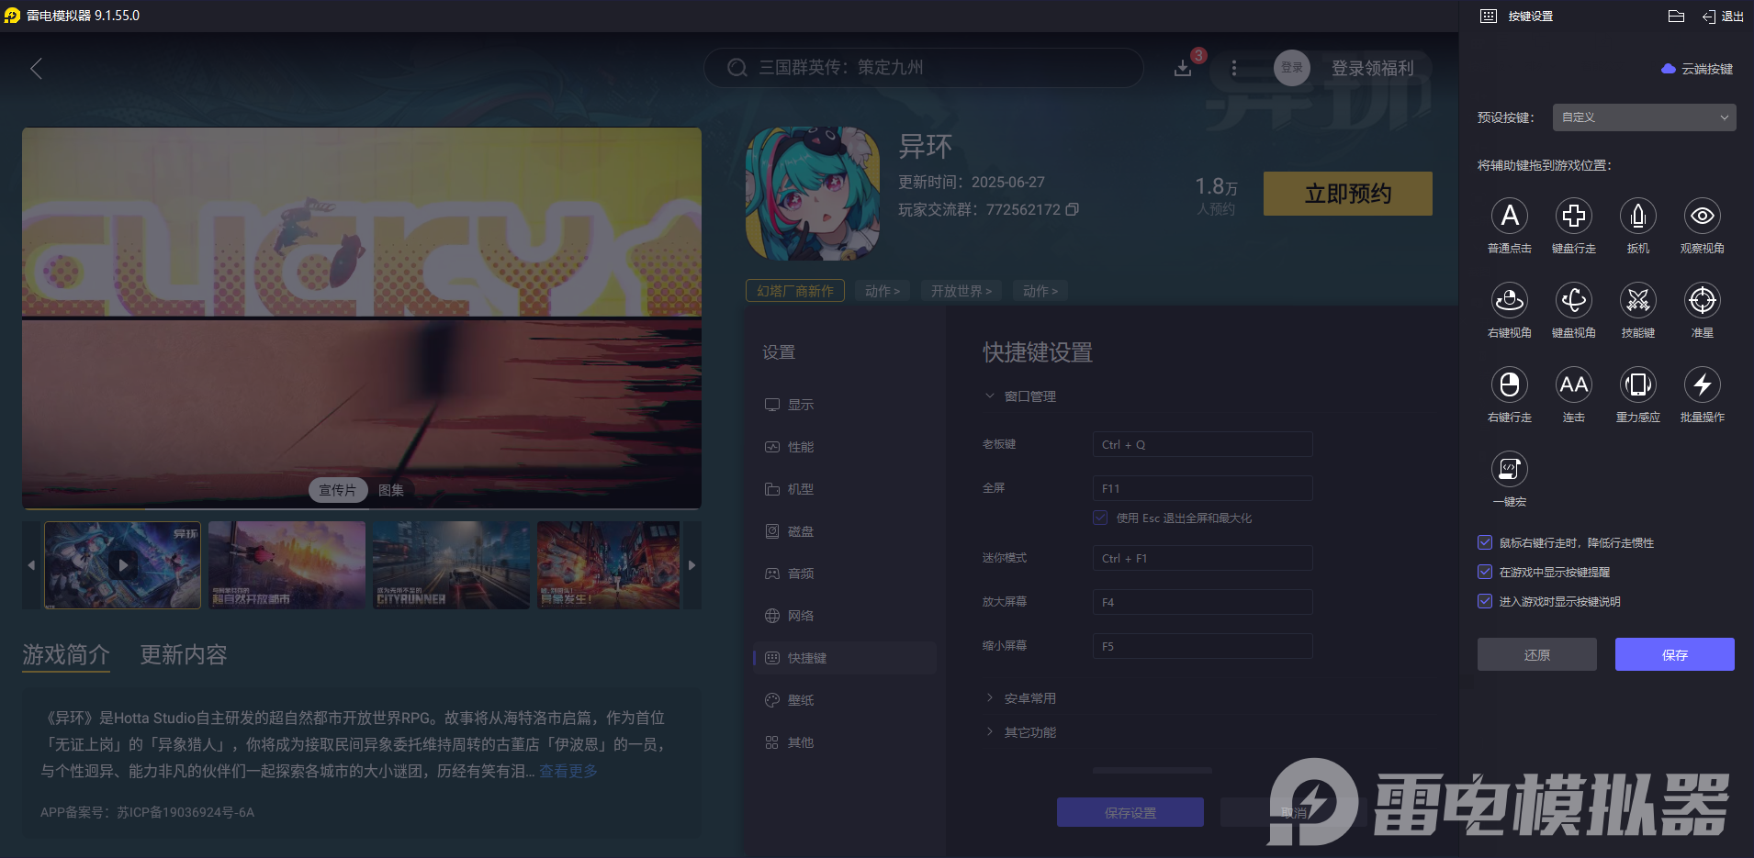This screenshot has width=1754, height=858.
Task: Select the 键盘行走 (keyboard walk) icon
Action: click(1573, 217)
